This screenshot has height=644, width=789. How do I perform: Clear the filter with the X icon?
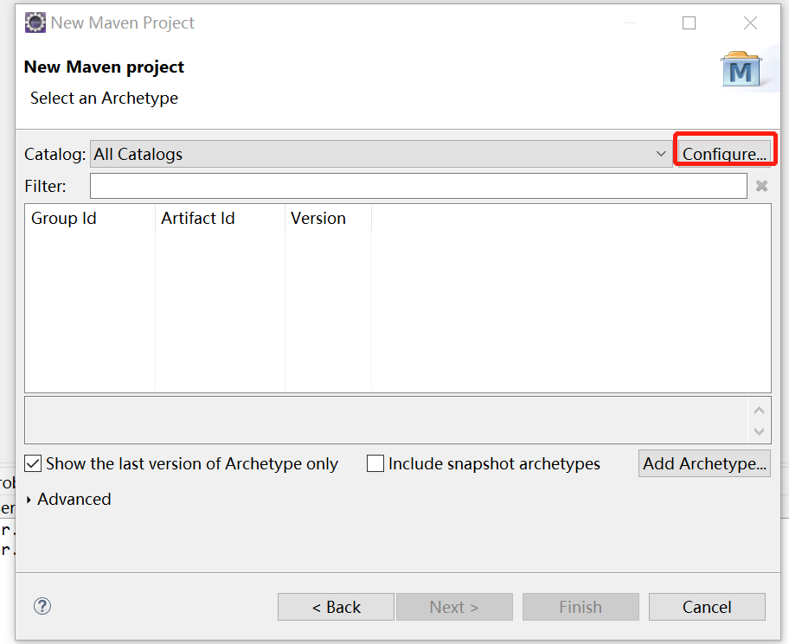coord(761,186)
